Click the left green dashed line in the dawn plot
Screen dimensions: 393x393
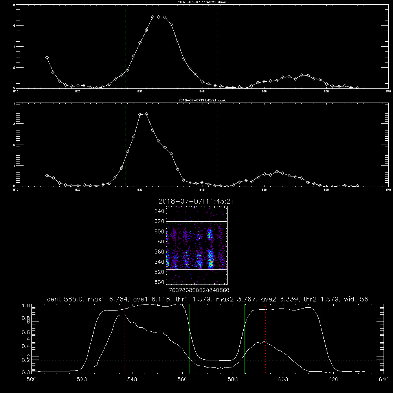[x=125, y=47]
